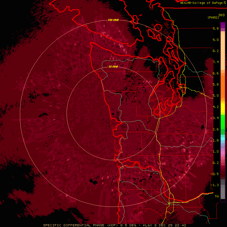Screen dimensions: 227x227
Task: Click the 8.2 value on the color scale
Action: [216, 51]
